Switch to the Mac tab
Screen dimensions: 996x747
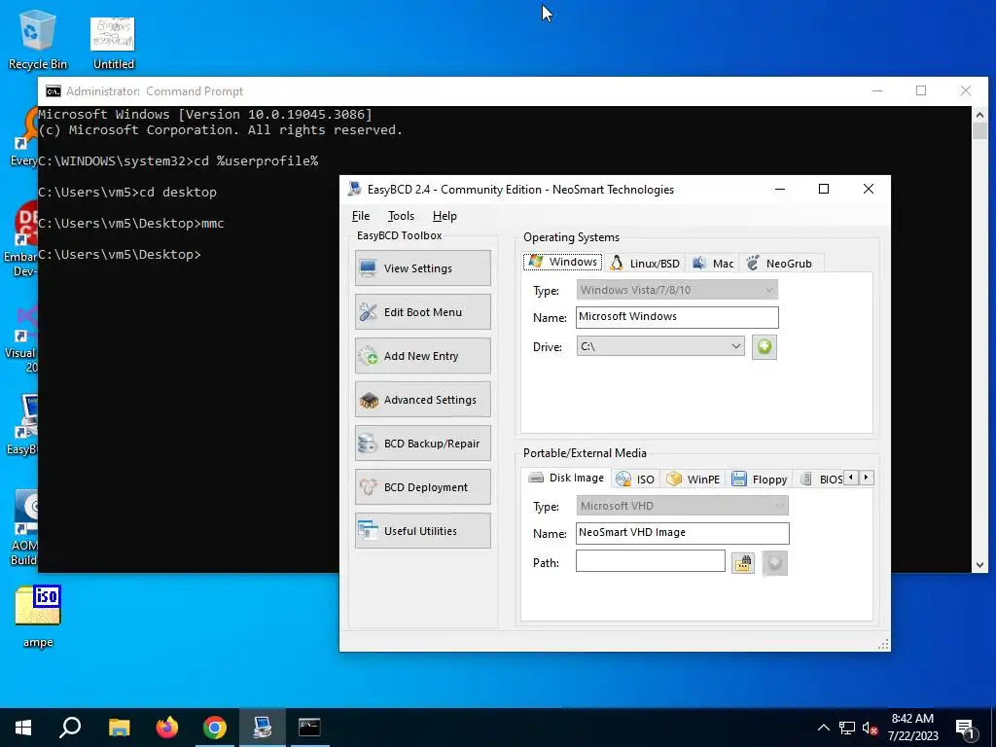click(x=713, y=263)
